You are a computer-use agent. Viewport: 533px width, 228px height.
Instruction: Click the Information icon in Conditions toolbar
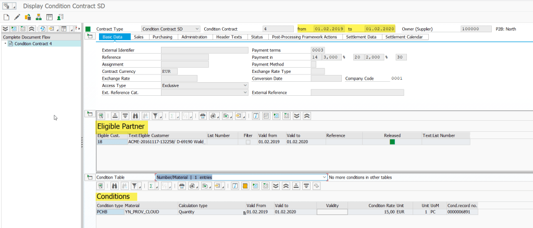click(235, 186)
